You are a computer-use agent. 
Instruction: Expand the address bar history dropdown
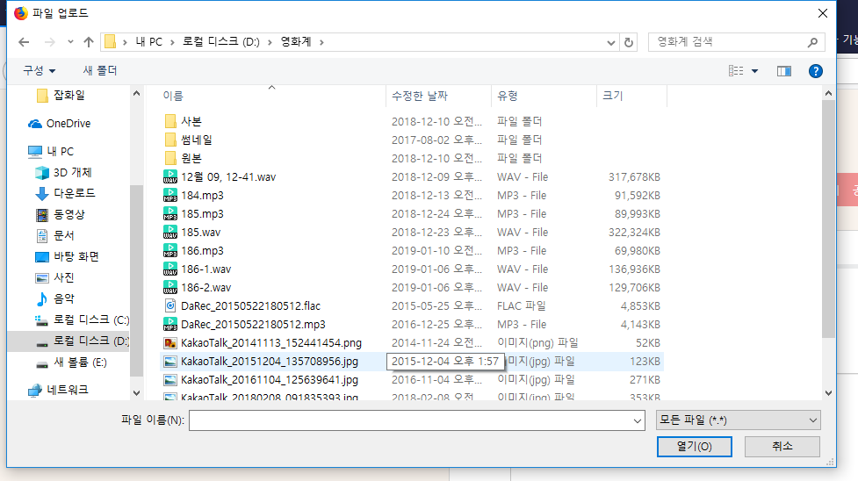tap(611, 42)
